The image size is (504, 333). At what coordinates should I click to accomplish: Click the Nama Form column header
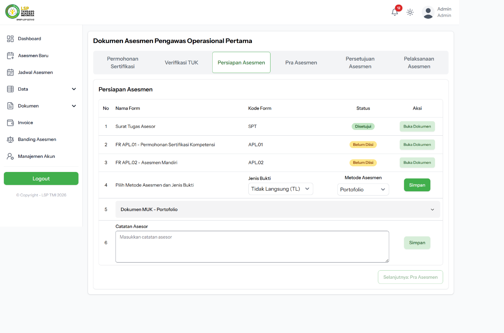(x=128, y=108)
